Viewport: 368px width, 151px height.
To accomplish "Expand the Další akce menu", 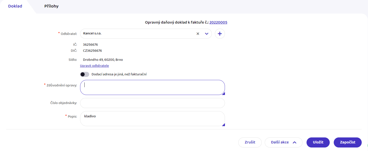I will coord(283,142).
